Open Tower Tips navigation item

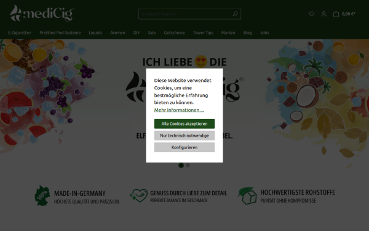point(203,33)
